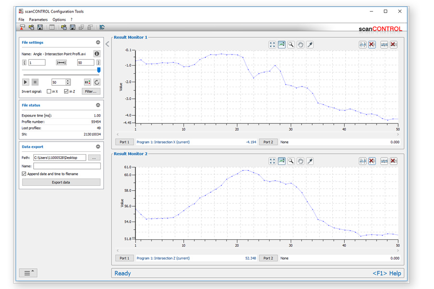
Task: Click the fit-to-view icon in Result Monitor 1
Action: (x=272, y=44)
